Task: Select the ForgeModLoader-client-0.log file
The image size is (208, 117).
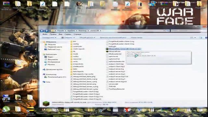Action: pyautogui.click(x=86, y=92)
